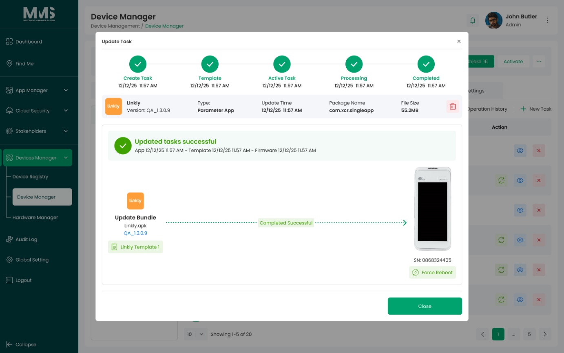Screen dimensions: 564x353
Task: Click the green Close button
Action: click(425, 306)
